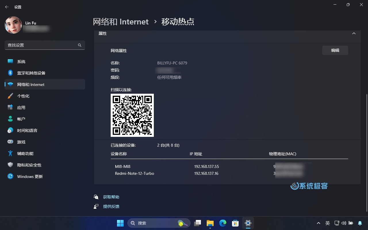Click the 属性 section header label

103,33
